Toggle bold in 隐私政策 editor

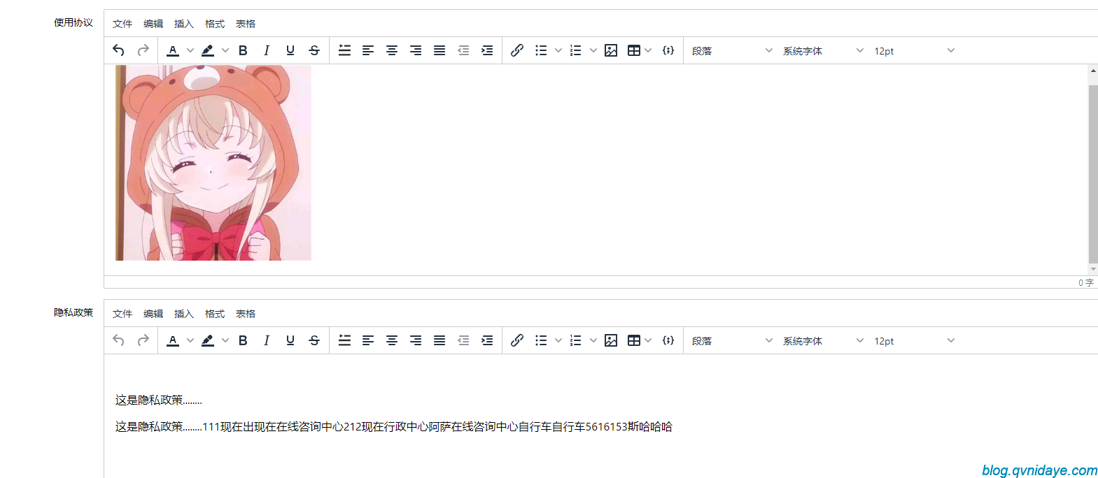point(243,340)
